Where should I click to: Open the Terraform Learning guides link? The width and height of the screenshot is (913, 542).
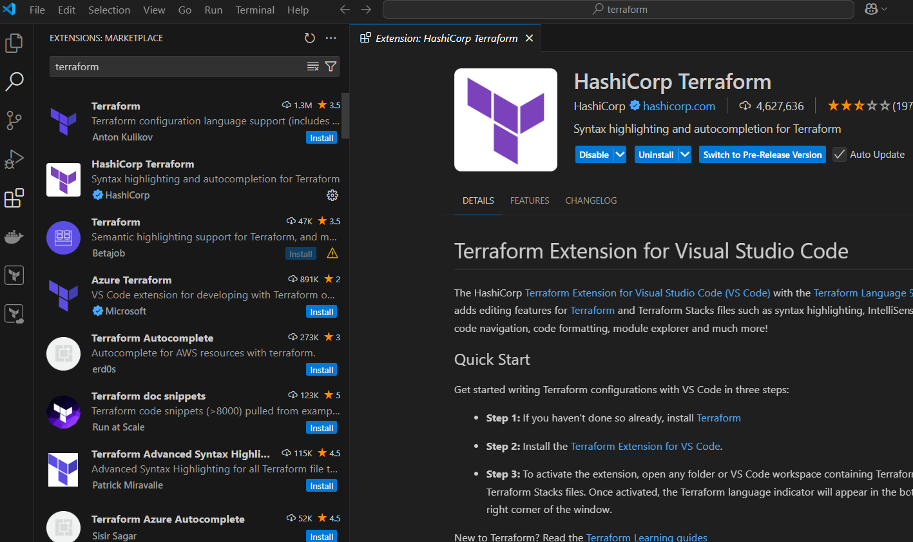647,537
